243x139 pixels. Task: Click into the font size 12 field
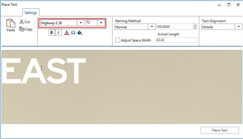click(x=91, y=23)
